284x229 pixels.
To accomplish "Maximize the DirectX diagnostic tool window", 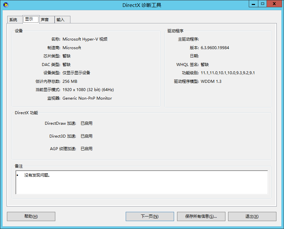I will [262, 4].
